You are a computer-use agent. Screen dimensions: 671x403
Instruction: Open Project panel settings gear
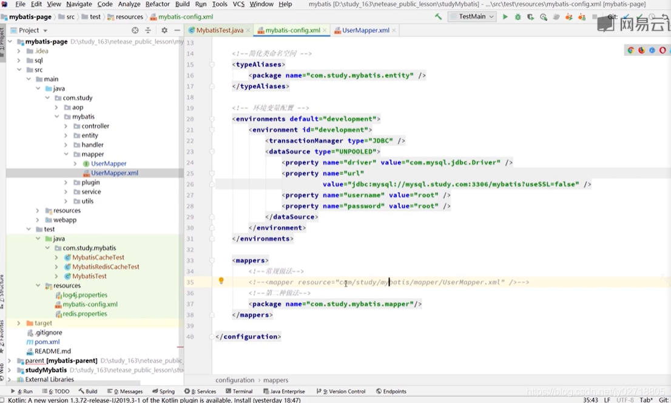click(164, 30)
